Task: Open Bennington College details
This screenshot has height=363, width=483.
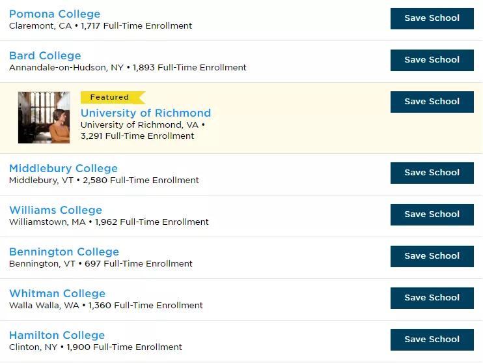Action: 64,252
